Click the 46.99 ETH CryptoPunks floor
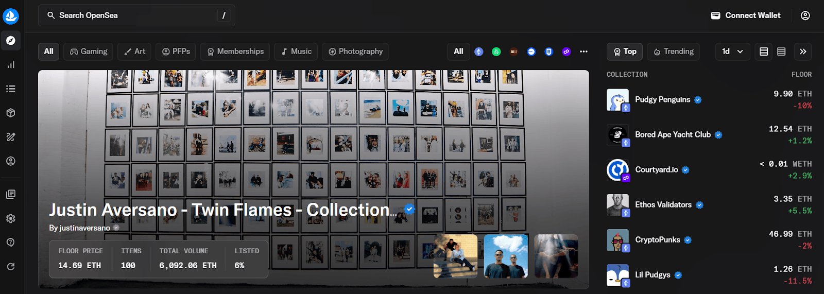 click(790, 234)
